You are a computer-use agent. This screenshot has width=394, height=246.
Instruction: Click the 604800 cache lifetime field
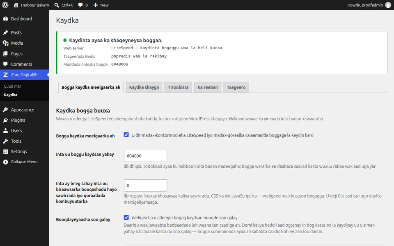coord(145,156)
